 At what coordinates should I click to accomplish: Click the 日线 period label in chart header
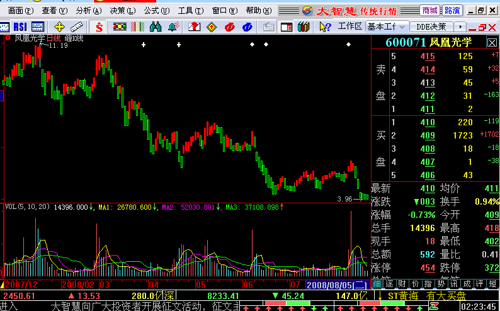pos(54,38)
